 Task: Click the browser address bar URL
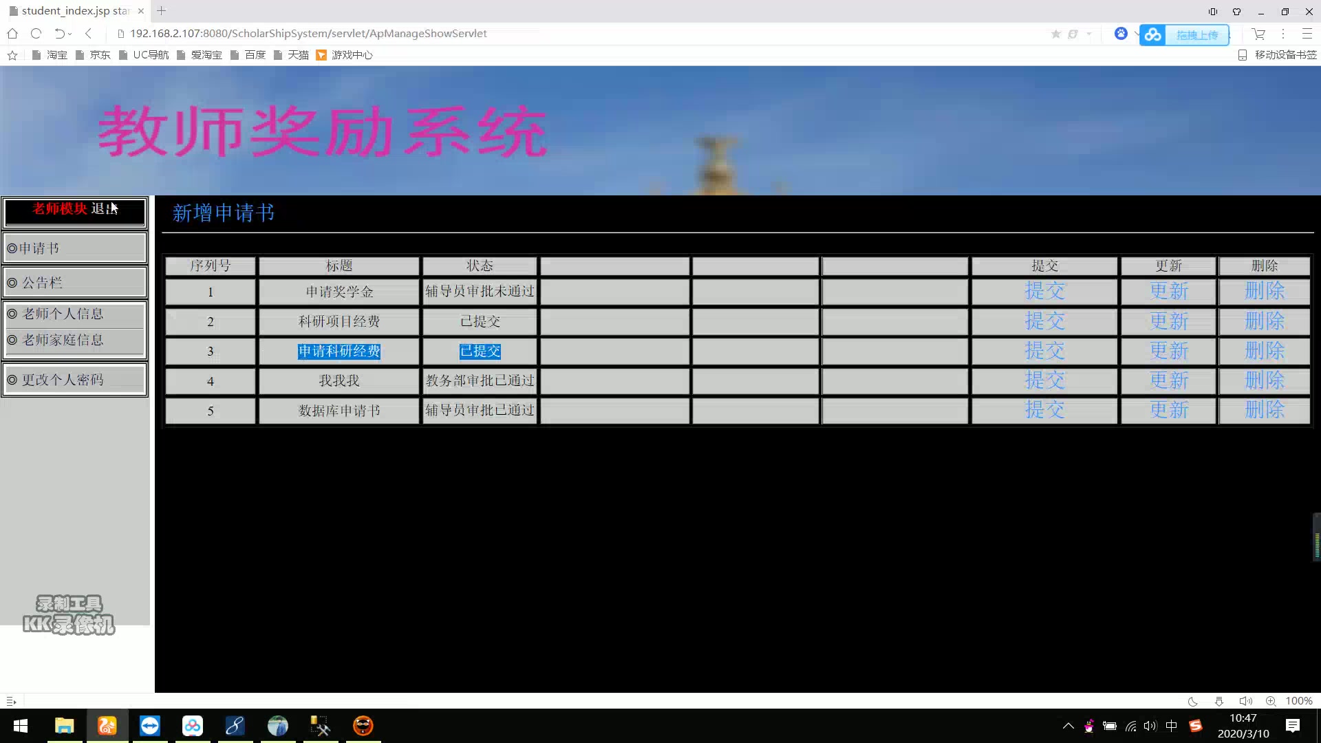tap(308, 34)
